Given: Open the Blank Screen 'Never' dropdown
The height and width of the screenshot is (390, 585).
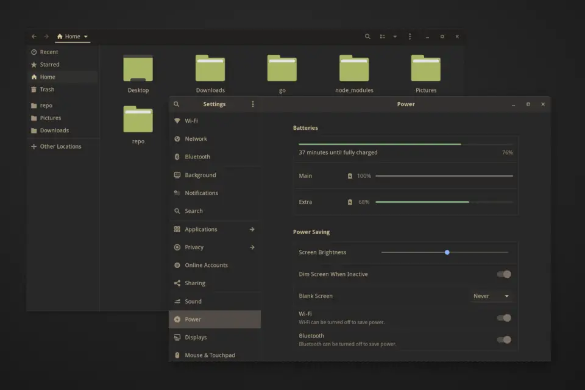Looking at the screenshot, I should (x=491, y=296).
